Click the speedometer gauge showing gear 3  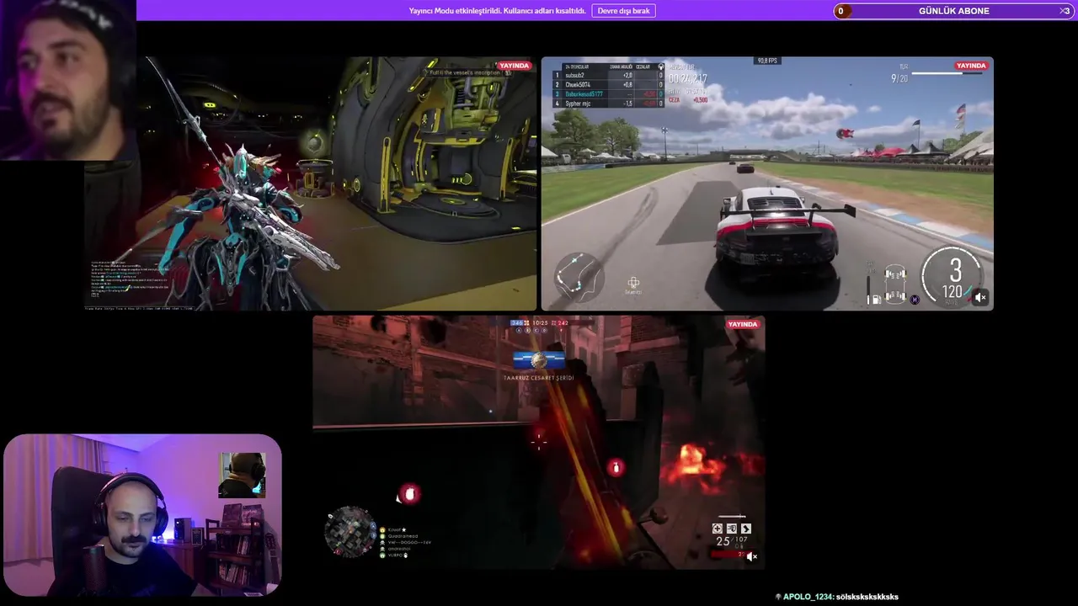pyautogui.click(x=953, y=275)
